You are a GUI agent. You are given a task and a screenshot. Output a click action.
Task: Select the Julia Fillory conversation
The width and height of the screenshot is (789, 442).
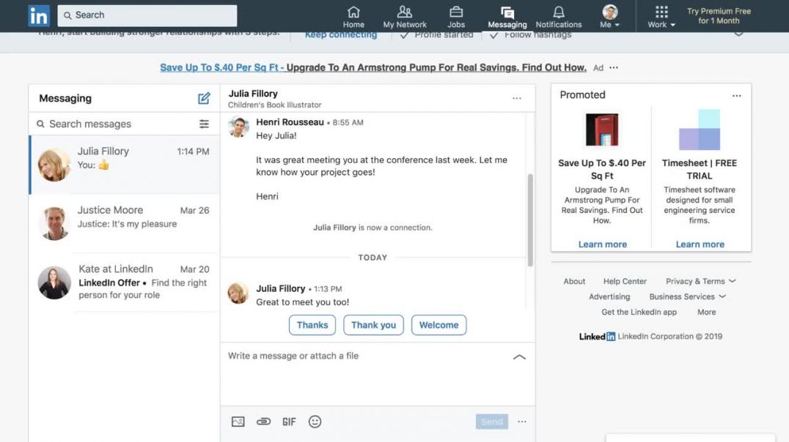pos(124,165)
